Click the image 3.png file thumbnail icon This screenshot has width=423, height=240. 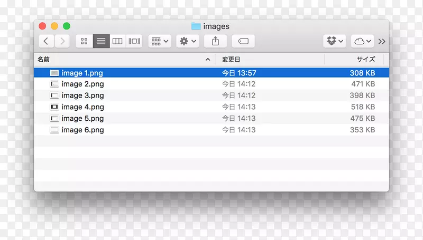54,95
